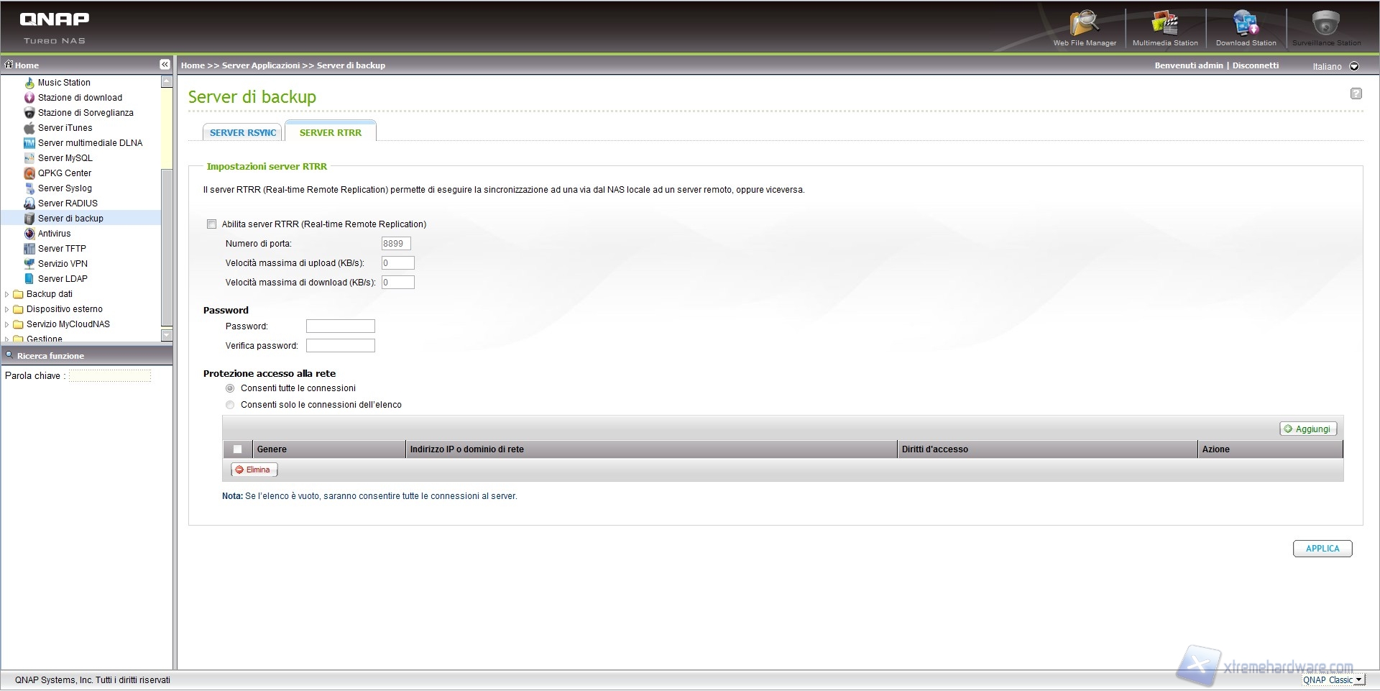This screenshot has width=1380, height=691.
Task: Select 'Consenti tutte le connessioni' radio
Action: coord(230,388)
